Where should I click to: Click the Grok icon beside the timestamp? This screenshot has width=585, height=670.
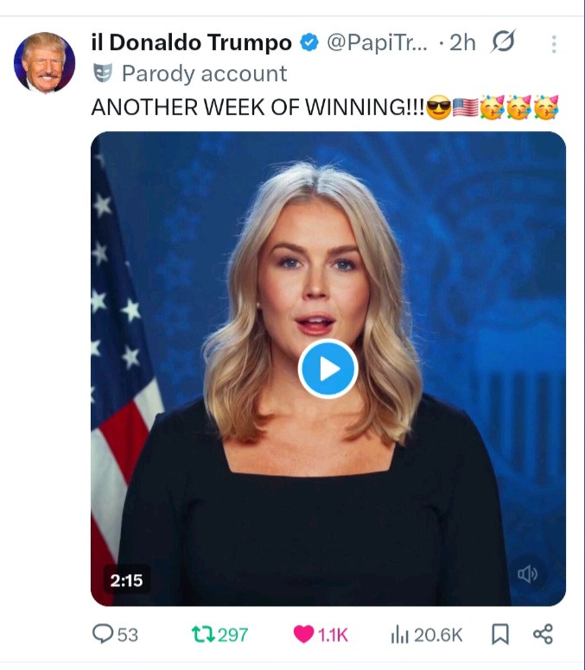point(502,42)
